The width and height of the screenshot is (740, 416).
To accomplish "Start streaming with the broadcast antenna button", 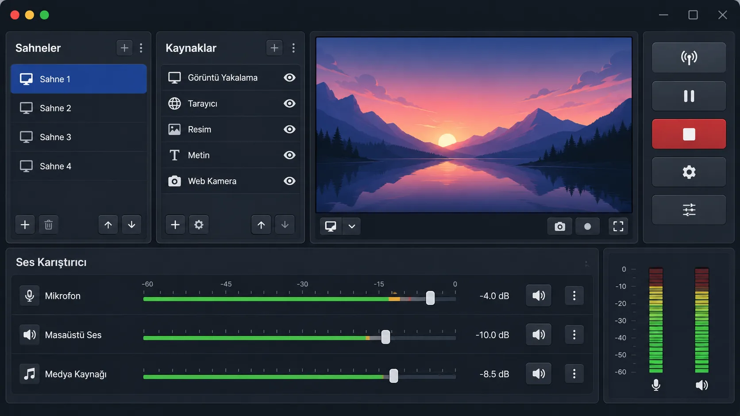I will tap(689, 57).
